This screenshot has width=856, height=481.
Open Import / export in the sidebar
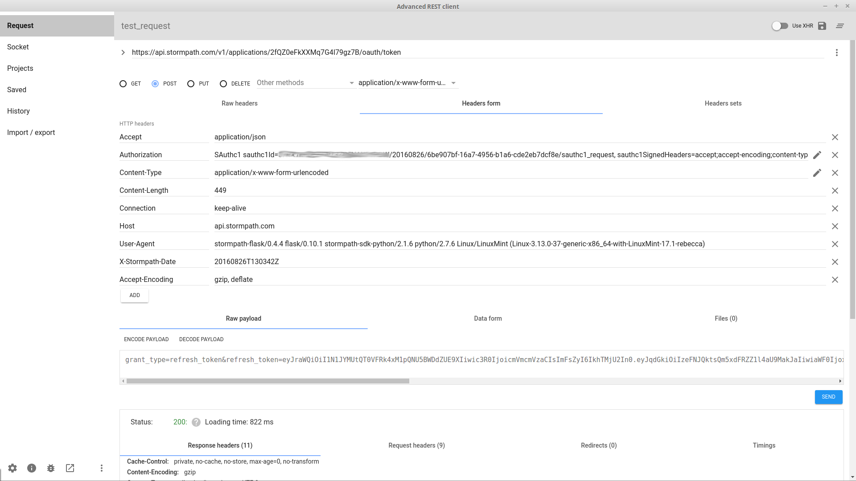pyautogui.click(x=57, y=133)
